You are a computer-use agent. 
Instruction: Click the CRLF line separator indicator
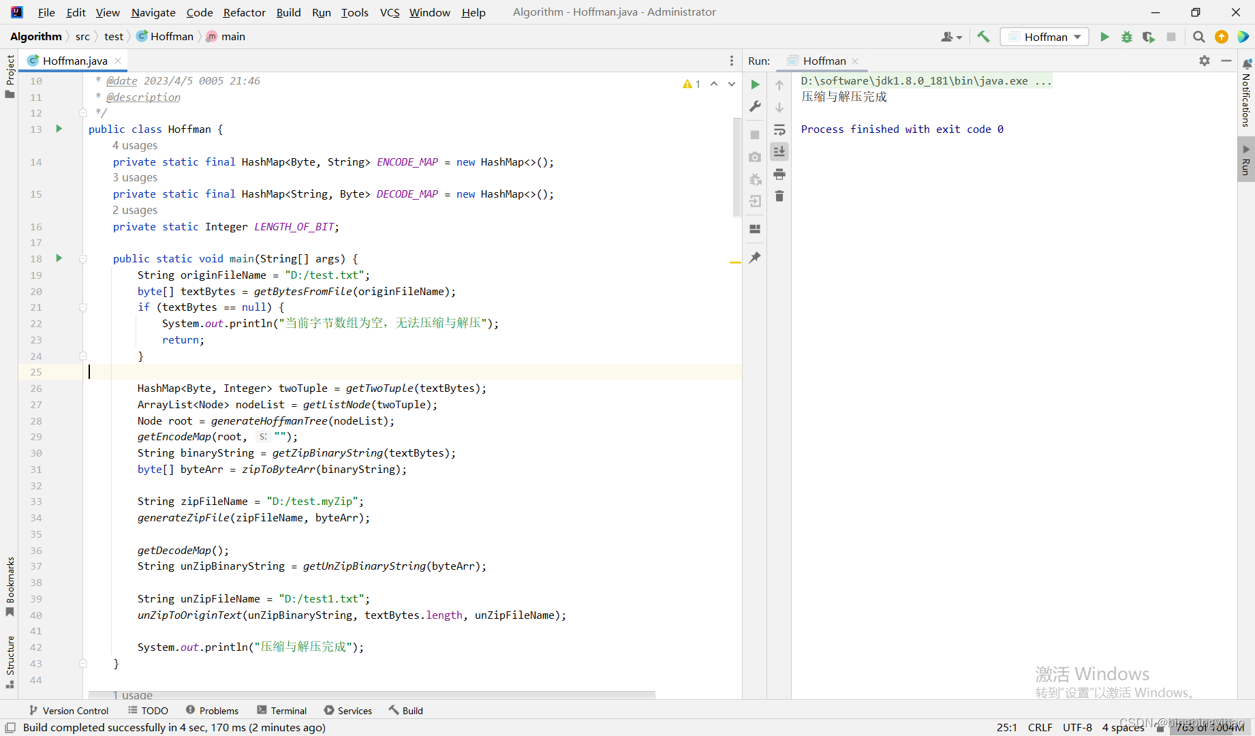click(1040, 727)
